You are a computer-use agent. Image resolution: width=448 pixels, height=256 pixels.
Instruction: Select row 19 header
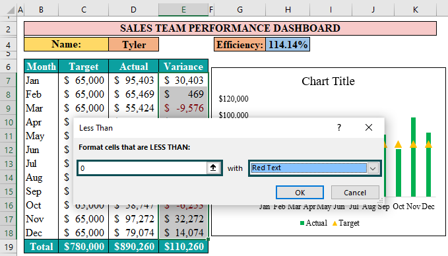click(x=9, y=247)
